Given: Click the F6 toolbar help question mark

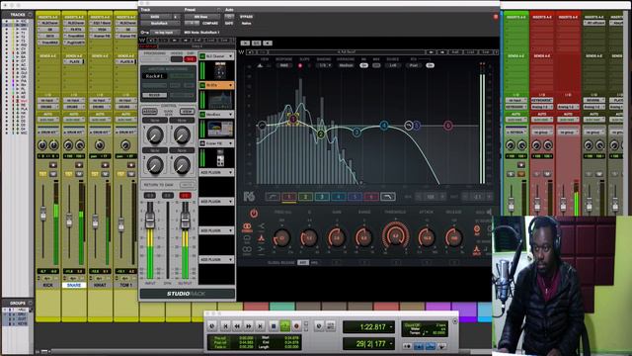Looking at the screenshot, I should [x=496, y=52].
